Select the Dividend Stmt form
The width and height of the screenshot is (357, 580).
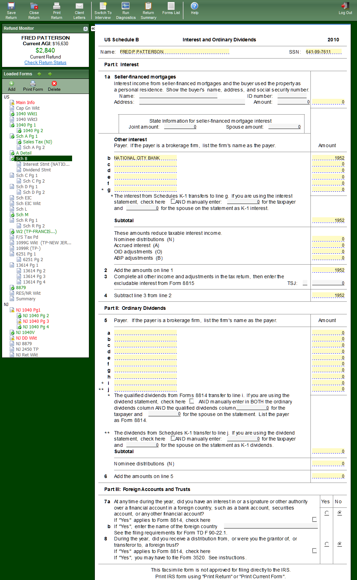pyautogui.click(x=37, y=170)
